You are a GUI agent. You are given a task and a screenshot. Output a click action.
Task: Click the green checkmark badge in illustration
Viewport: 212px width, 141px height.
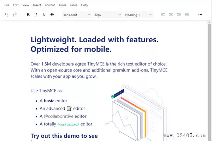[x=112, y=97]
